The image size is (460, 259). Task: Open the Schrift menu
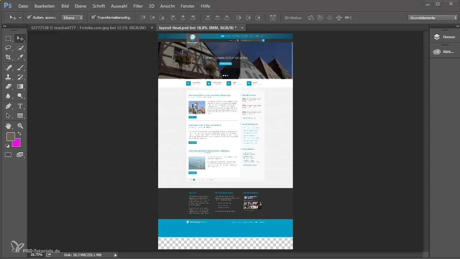[99, 6]
